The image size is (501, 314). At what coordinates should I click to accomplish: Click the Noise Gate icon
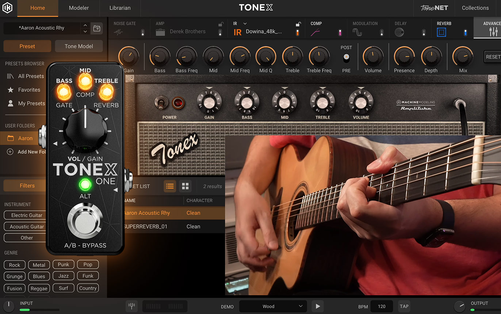point(118,32)
